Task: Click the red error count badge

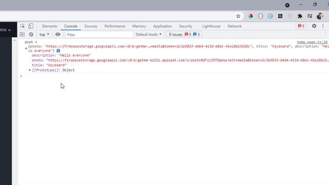Action: (x=301, y=26)
